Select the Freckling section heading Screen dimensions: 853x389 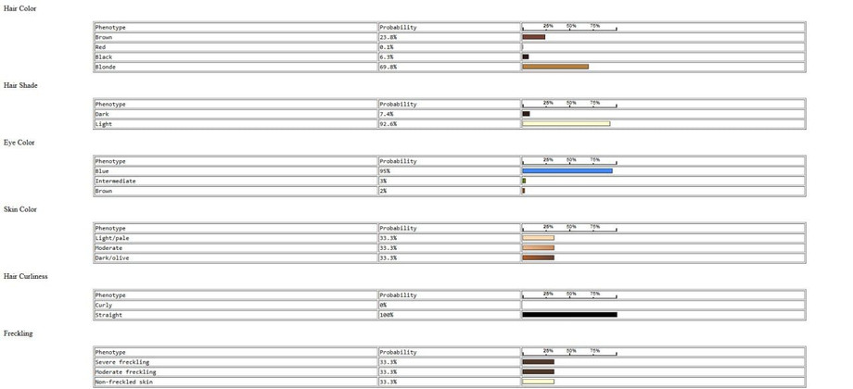point(19,333)
